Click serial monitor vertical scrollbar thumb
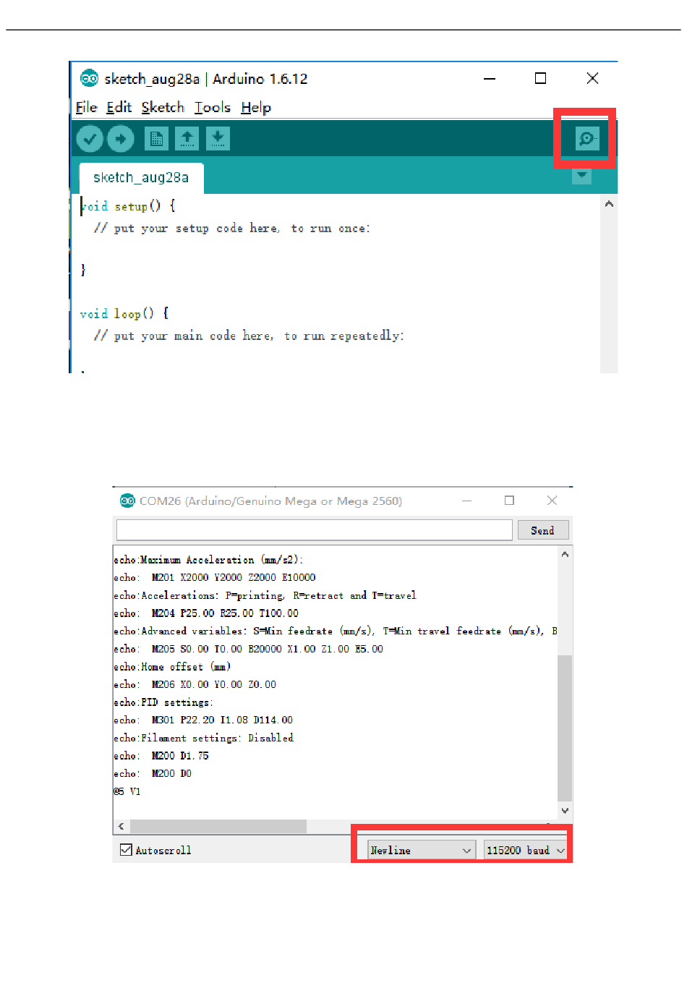687x1004 pixels. click(x=565, y=728)
